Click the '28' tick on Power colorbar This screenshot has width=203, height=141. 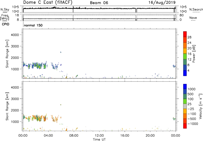(x=189, y=37)
